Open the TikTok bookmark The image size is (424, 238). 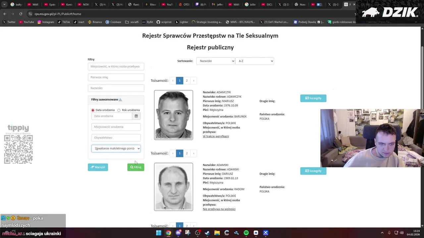click(x=64, y=22)
